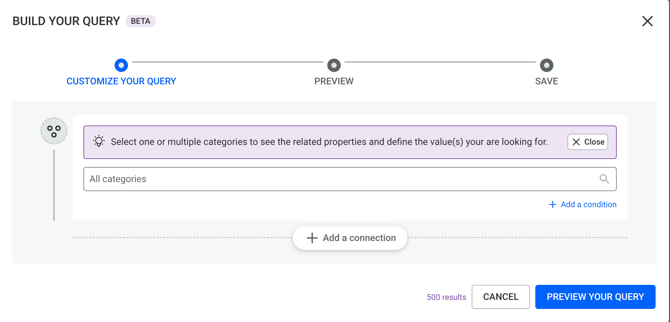Click the dialog close X icon
This screenshot has width=670, height=322.
pyautogui.click(x=647, y=21)
